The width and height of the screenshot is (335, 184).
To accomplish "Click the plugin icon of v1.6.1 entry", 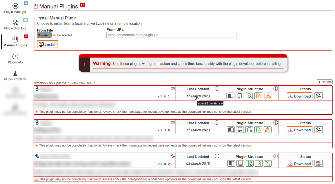I will pyautogui.click(x=37, y=89).
